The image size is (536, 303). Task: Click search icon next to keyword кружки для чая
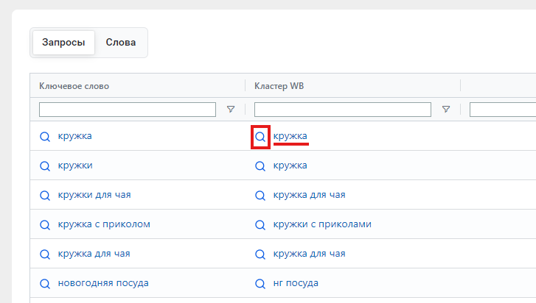click(45, 196)
